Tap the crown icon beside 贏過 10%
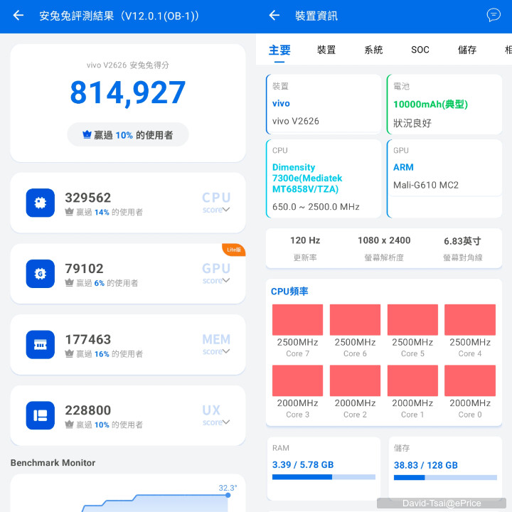Viewport: 512px width, 512px height. [x=87, y=134]
